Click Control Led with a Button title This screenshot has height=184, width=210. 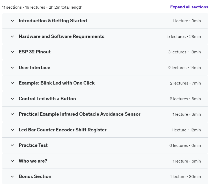(x=47, y=99)
